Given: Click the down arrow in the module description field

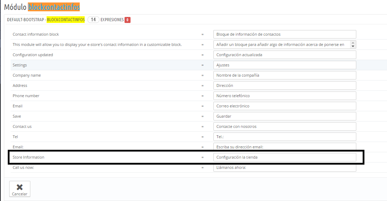Looking at the screenshot, I should [353, 46].
